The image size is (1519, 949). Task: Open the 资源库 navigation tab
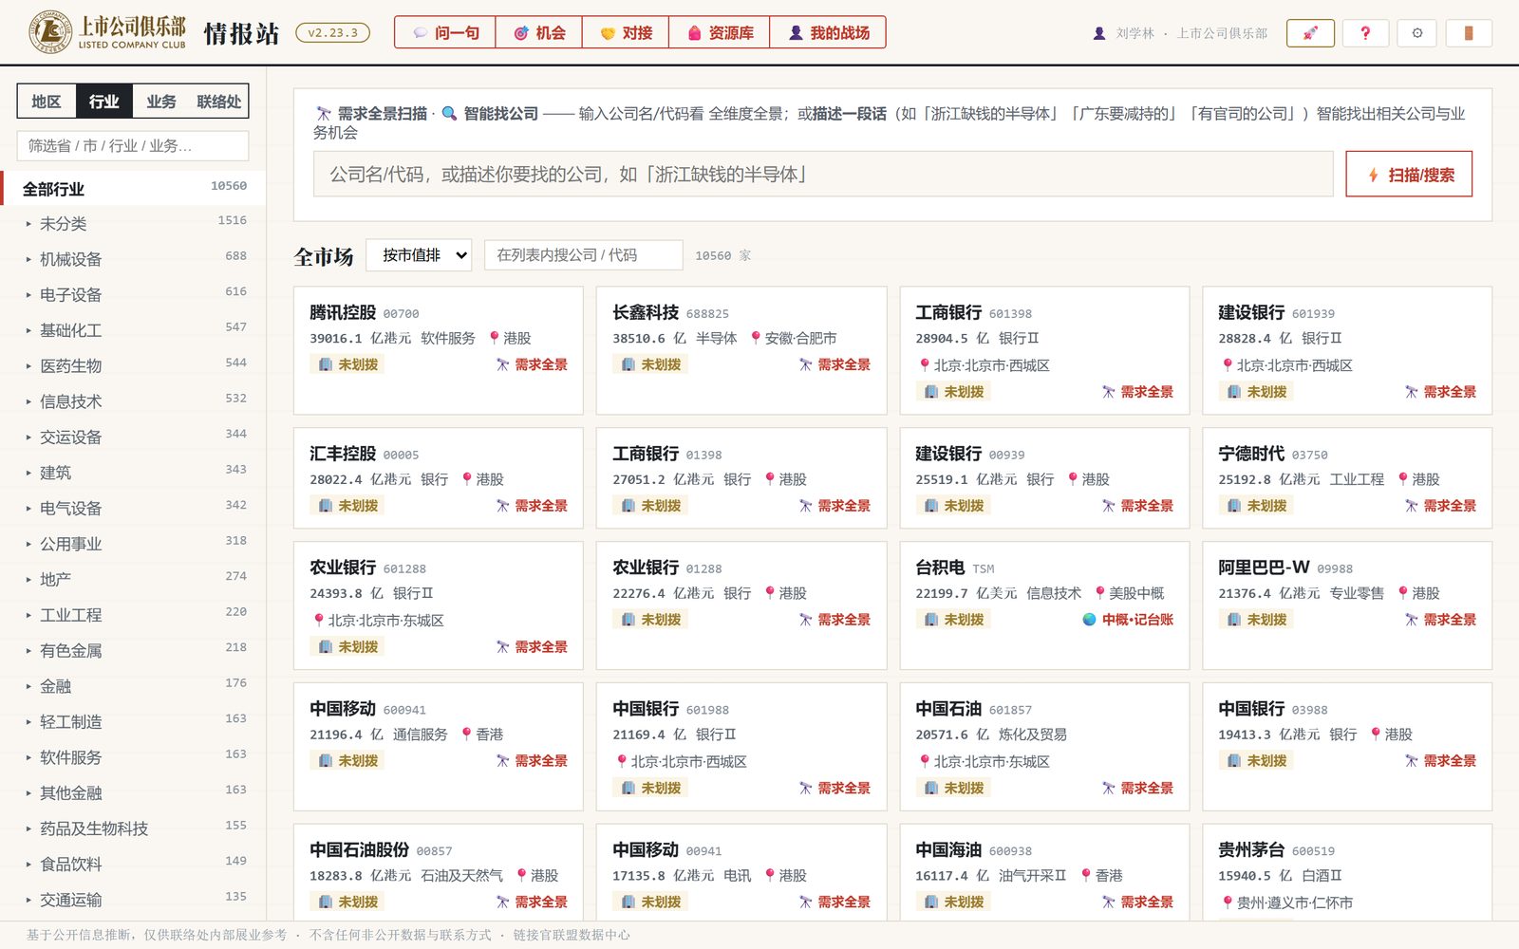pos(720,33)
